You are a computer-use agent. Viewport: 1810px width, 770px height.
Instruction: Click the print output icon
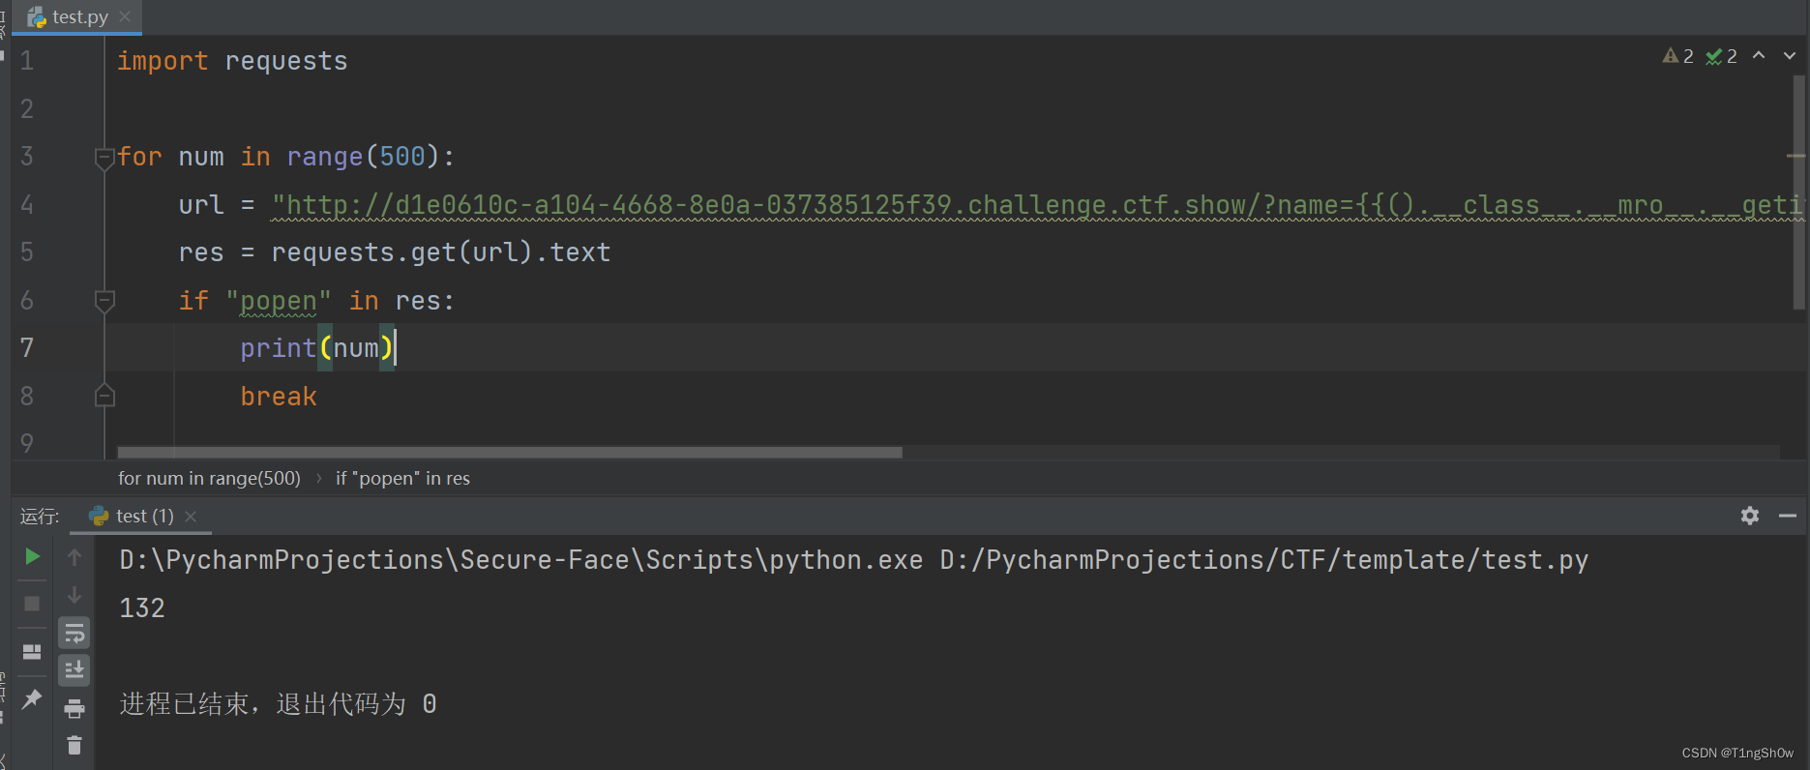coord(74,709)
